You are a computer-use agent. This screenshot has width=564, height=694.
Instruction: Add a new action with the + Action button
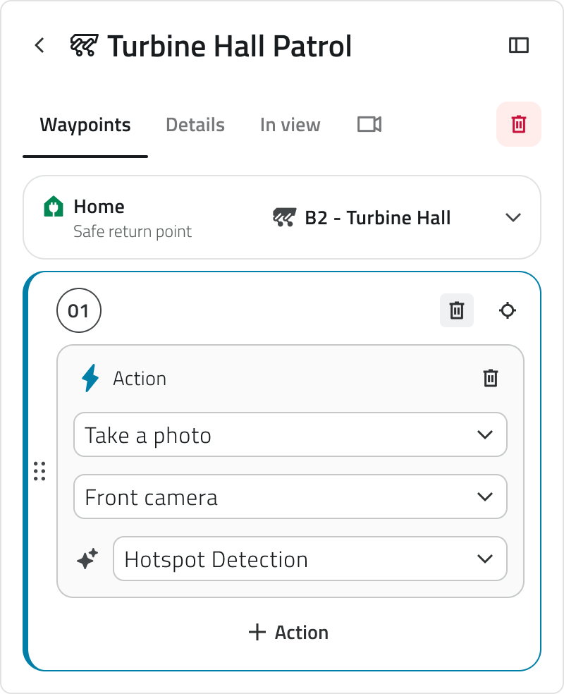[x=288, y=632]
